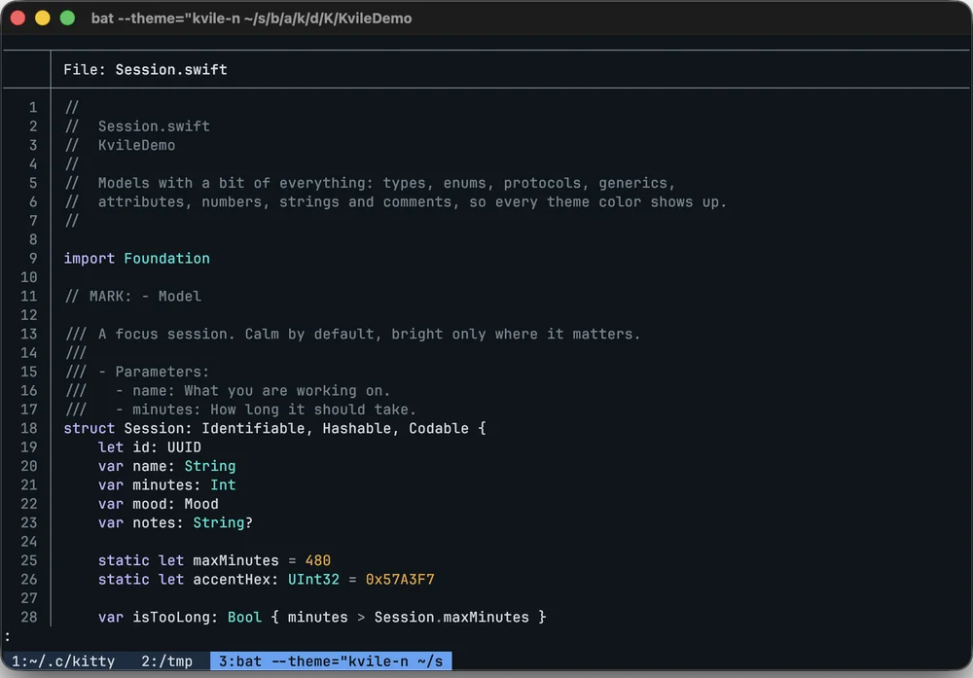Click the red close window button
973x678 pixels.
[18, 18]
